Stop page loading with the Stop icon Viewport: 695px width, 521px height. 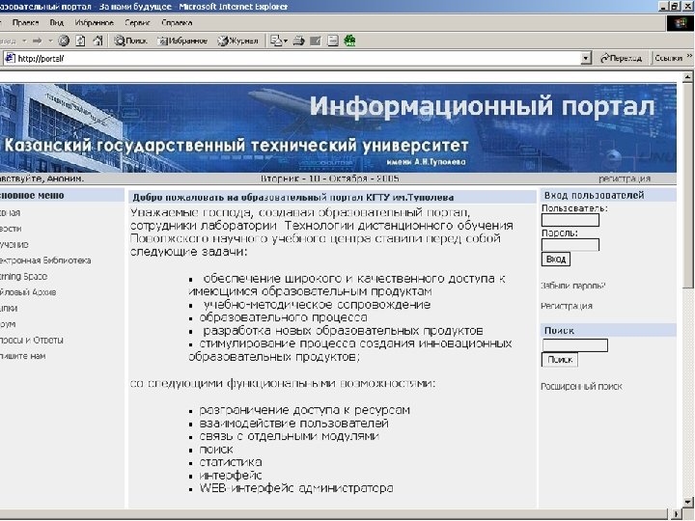click(x=64, y=41)
